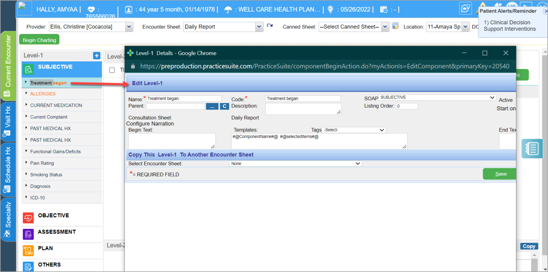
Task: Click the Copy button at lower right
Action: [529, 246]
